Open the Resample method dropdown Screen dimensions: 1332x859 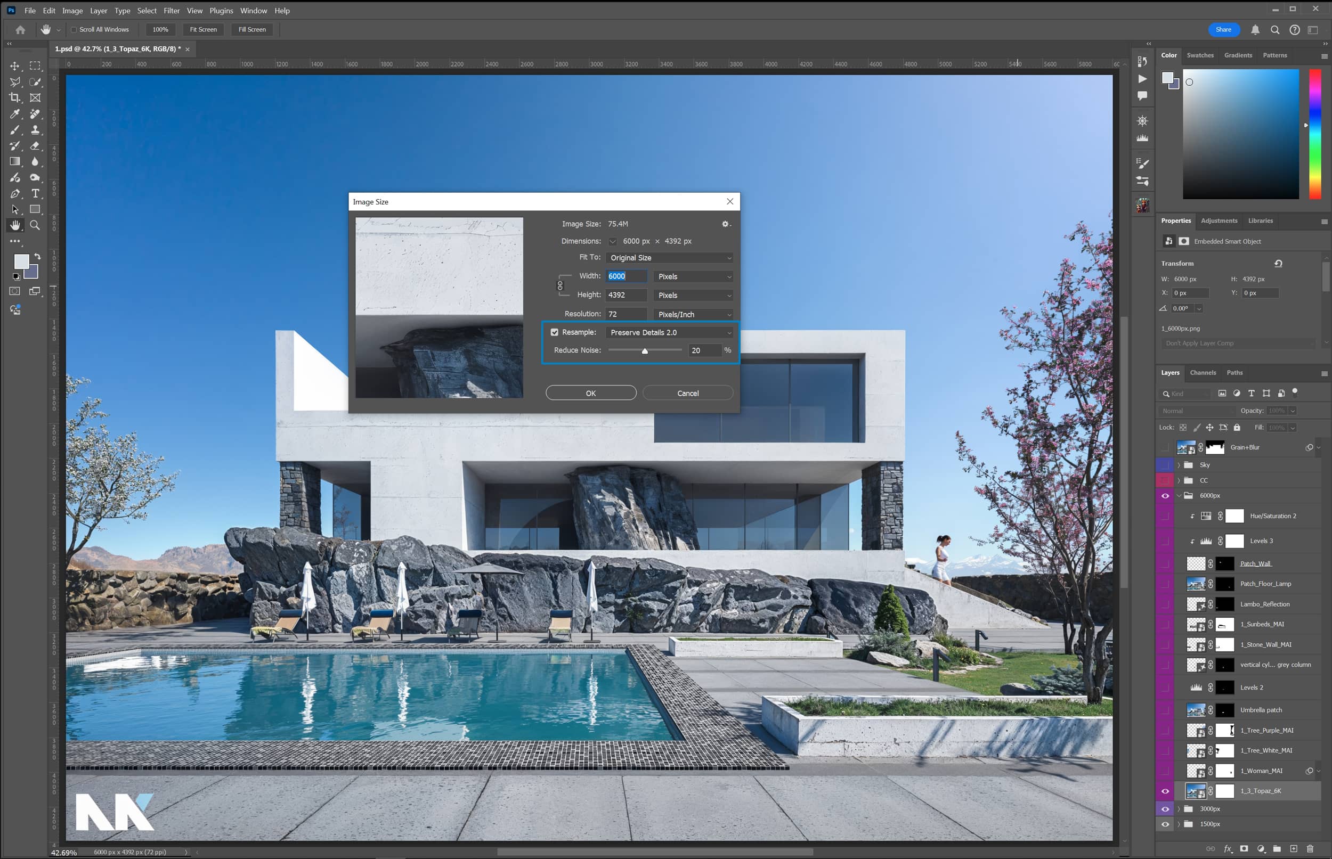(x=670, y=332)
